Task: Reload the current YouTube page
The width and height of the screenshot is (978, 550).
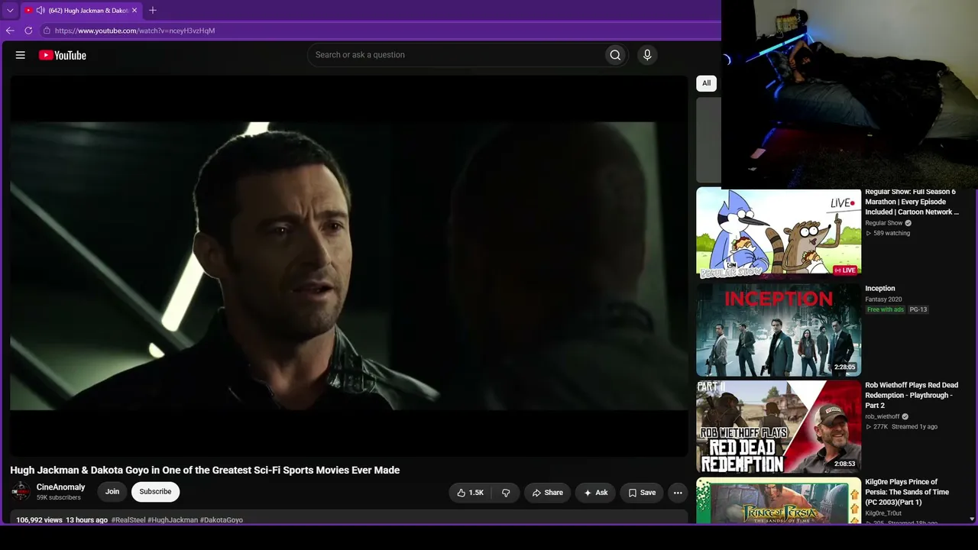Action: tap(28, 31)
